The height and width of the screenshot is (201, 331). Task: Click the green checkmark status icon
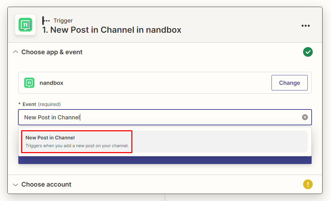coord(308,52)
